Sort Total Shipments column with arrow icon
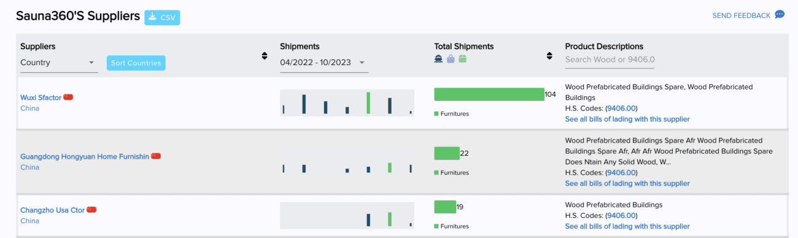Image resolution: width=798 pixels, height=238 pixels. [x=549, y=56]
